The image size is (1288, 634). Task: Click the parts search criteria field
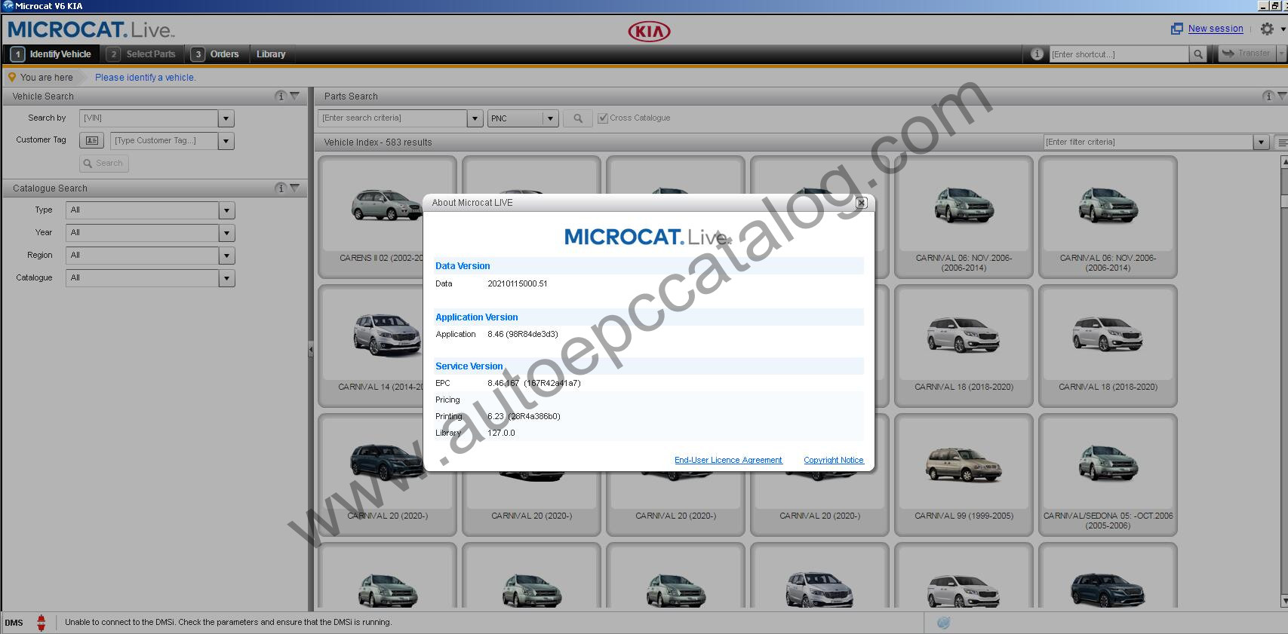pos(392,118)
